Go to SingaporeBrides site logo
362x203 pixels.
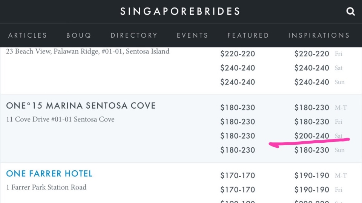pos(180,11)
